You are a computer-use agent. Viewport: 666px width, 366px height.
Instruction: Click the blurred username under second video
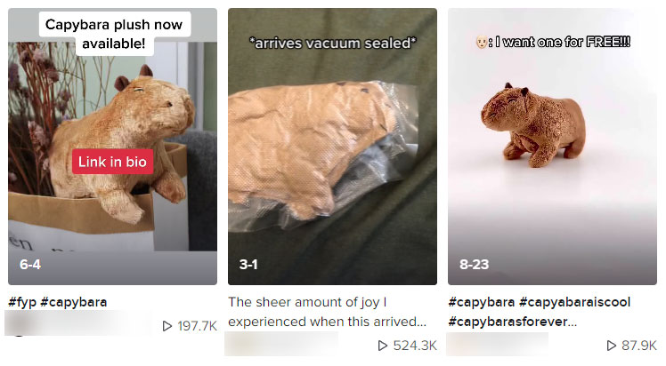tap(281, 344)
